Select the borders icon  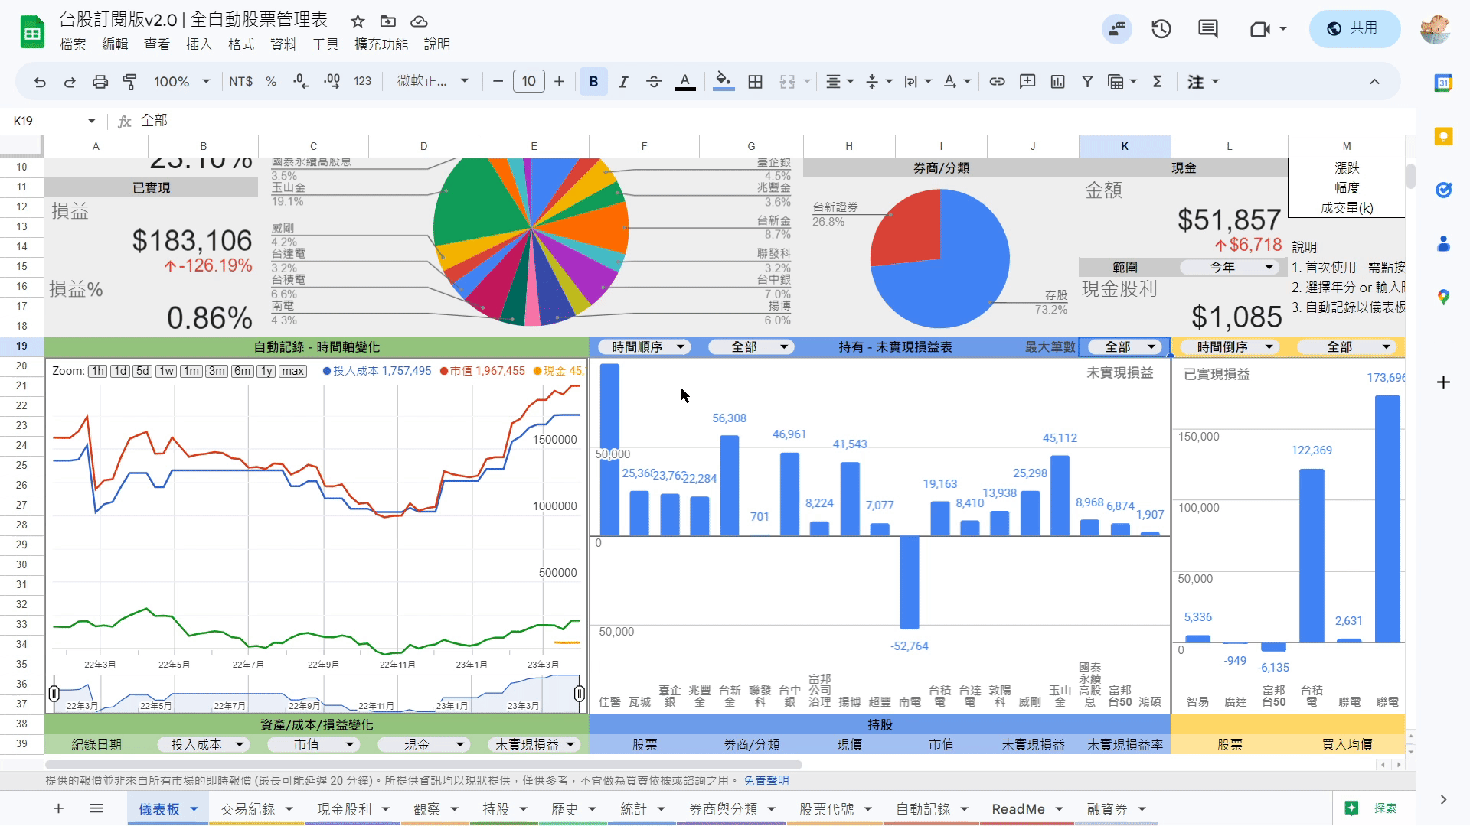[x=755, y=82]
